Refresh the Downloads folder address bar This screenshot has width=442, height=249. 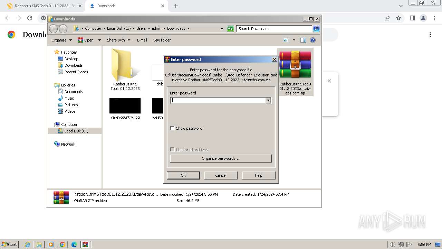click(230, 29)
